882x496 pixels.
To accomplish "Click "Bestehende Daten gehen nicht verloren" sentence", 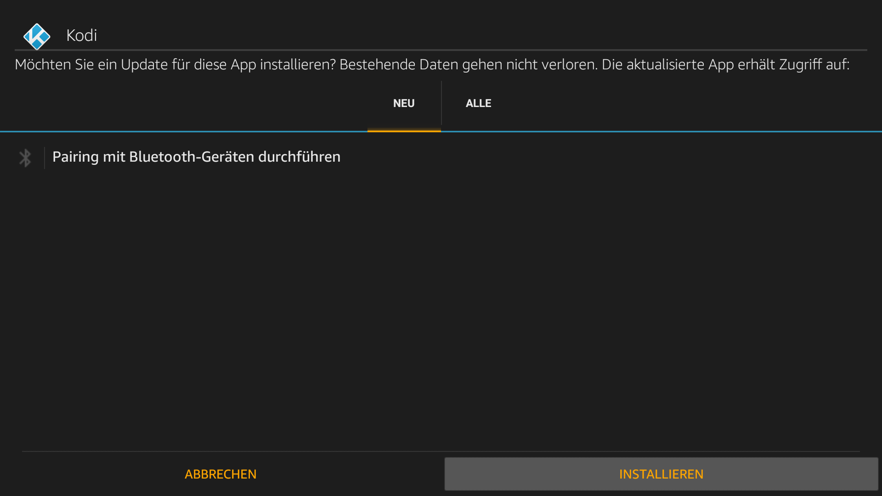I will pos(469,65).
